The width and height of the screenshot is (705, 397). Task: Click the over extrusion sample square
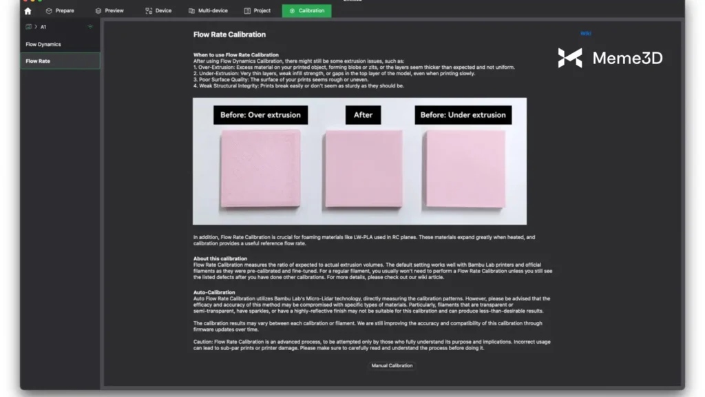260,168
